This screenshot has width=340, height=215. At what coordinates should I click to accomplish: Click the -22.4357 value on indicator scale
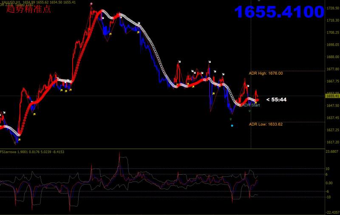(x=332, y=213)
